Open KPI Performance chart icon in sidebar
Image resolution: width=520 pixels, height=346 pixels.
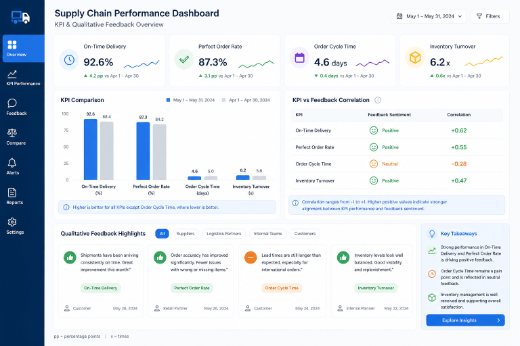(x=12, y=74)
